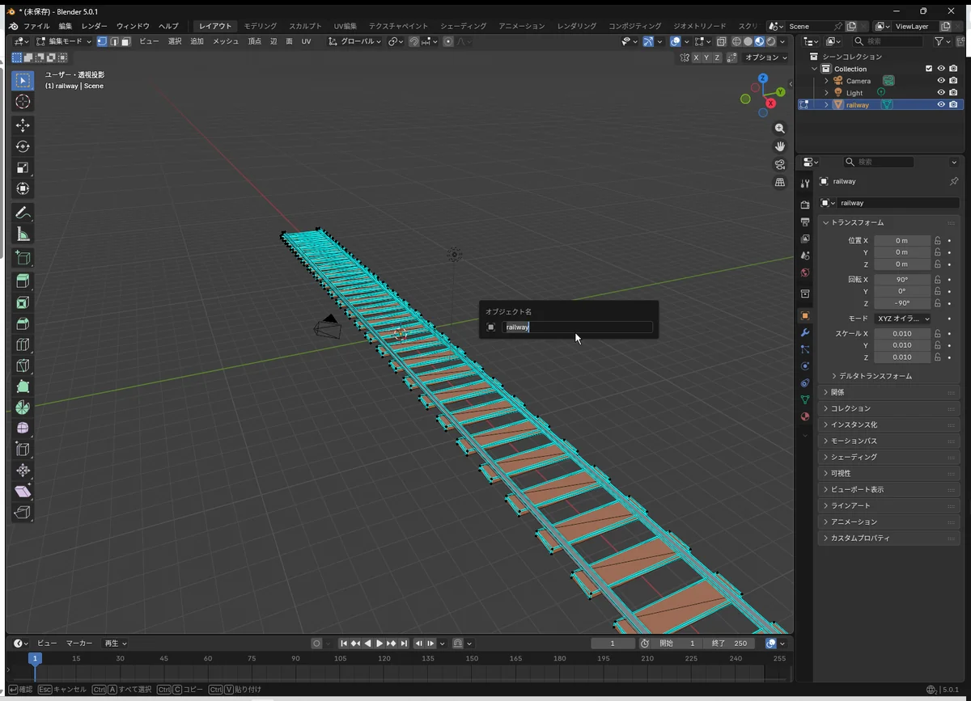Click the play animation button in the timeline
This screenshot has width=971, height=701.
click(x=379, y=644)
